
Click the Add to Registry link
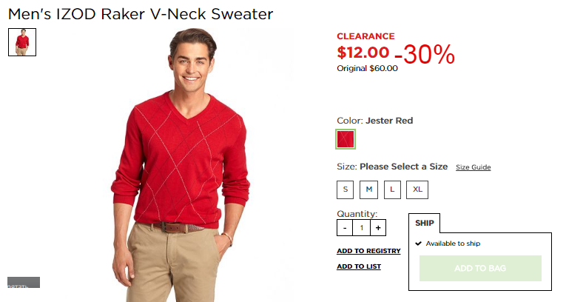click(368, 251)
